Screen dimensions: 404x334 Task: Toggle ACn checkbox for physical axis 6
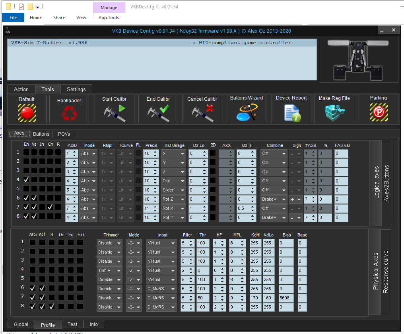click(x=33, y=288)
